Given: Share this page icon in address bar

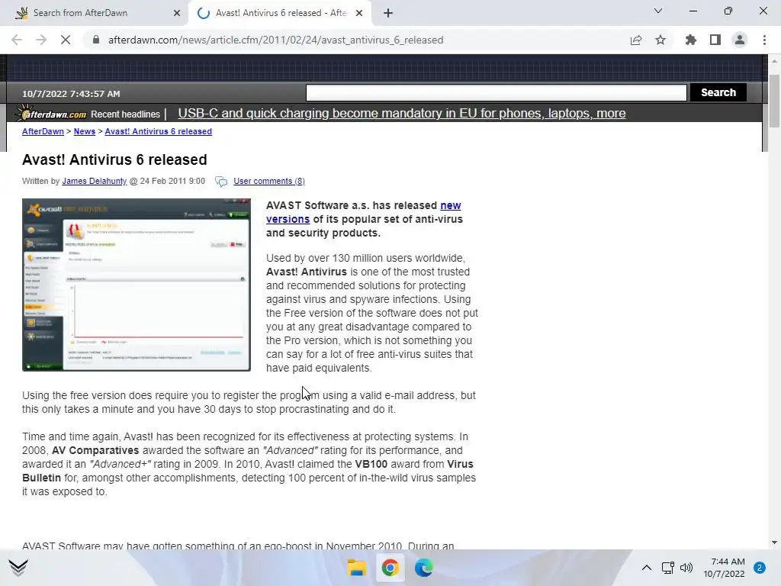Looking at the screenshot, I should [636, 40].
